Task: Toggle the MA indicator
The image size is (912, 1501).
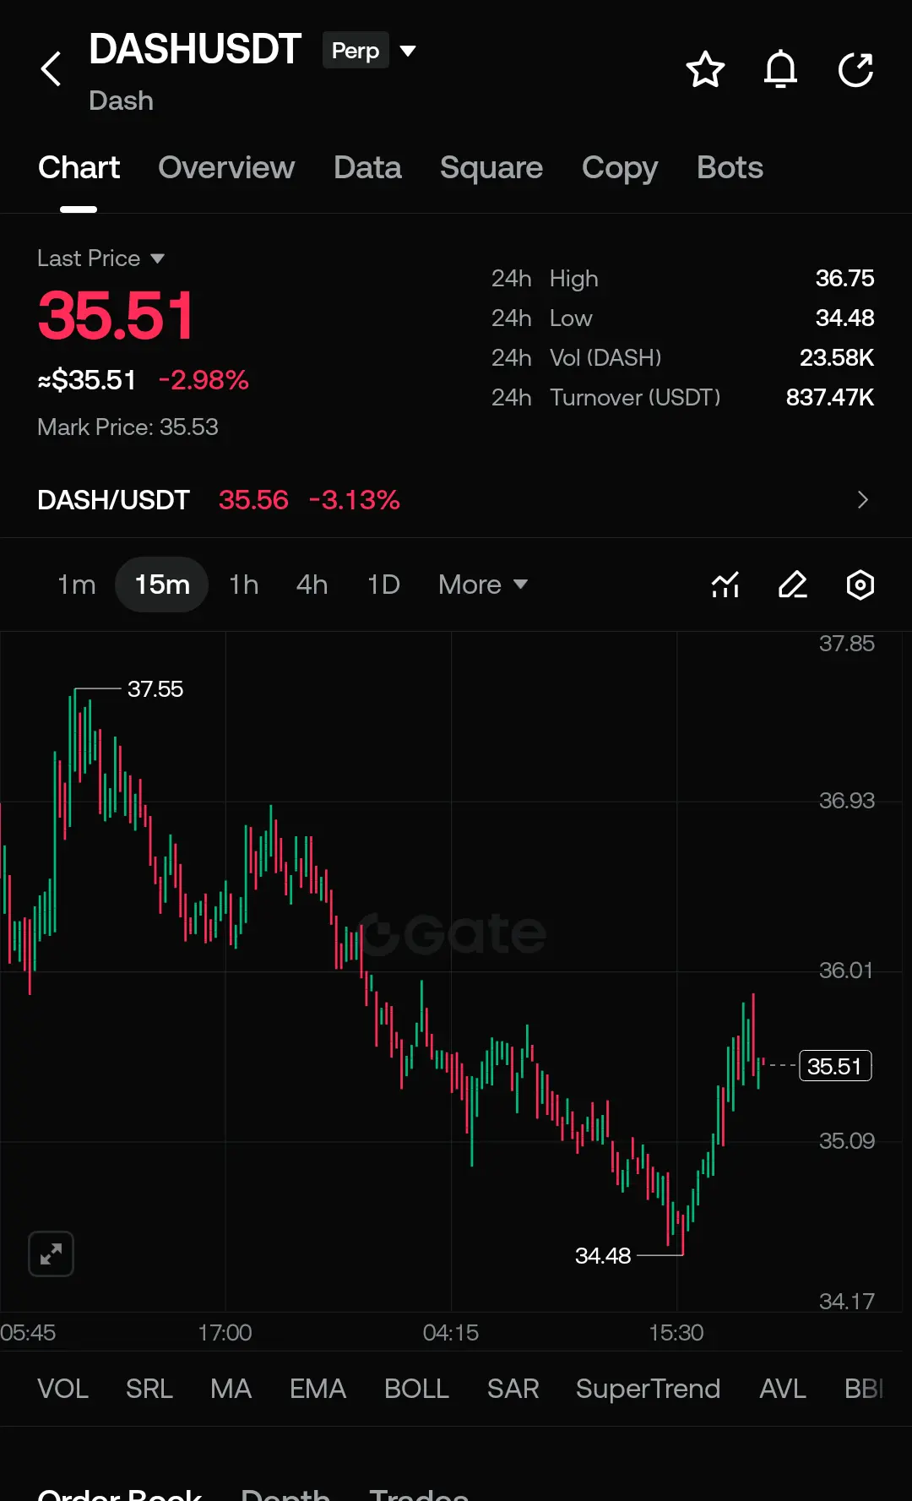Action: (x=231, y=1389)
